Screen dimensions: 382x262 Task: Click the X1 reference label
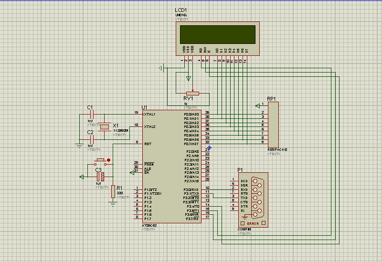pos(116,126)
